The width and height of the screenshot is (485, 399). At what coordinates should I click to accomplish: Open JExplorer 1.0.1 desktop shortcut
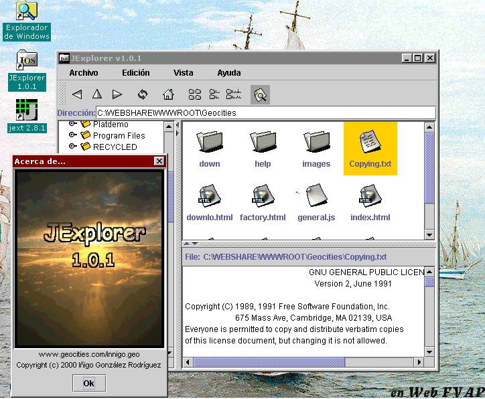click(x=27, y=71)
